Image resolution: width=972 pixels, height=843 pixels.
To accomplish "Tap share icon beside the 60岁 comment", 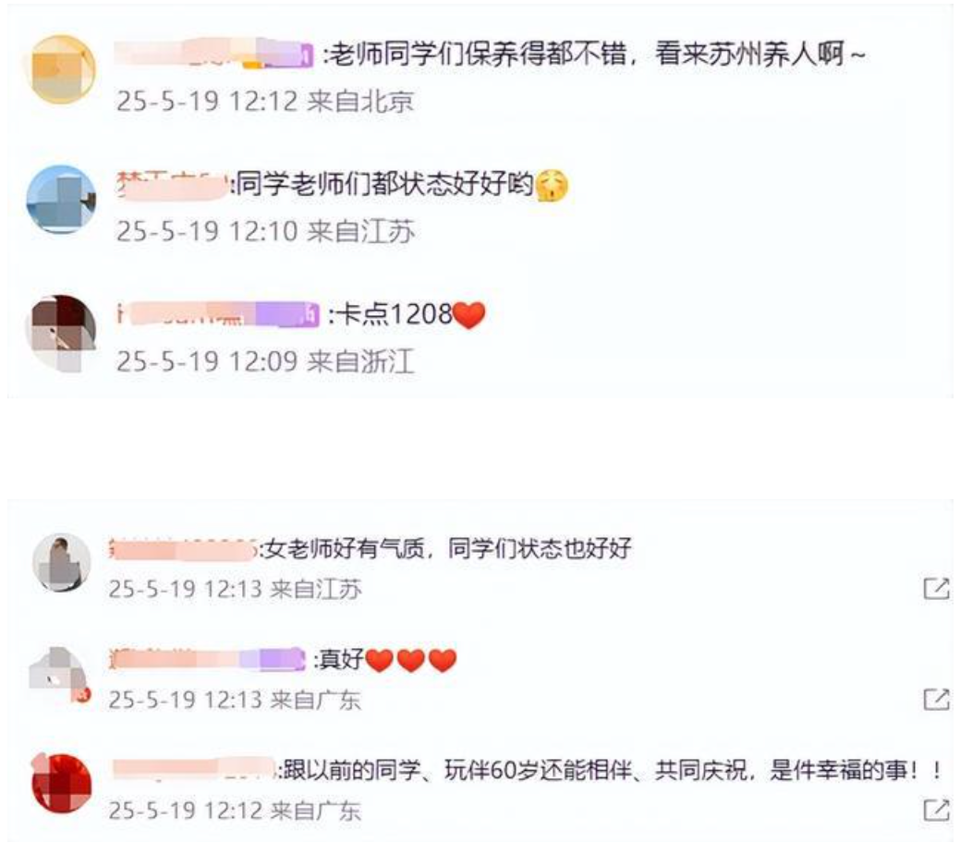I will pyautogui.click(x=936, y=810).
